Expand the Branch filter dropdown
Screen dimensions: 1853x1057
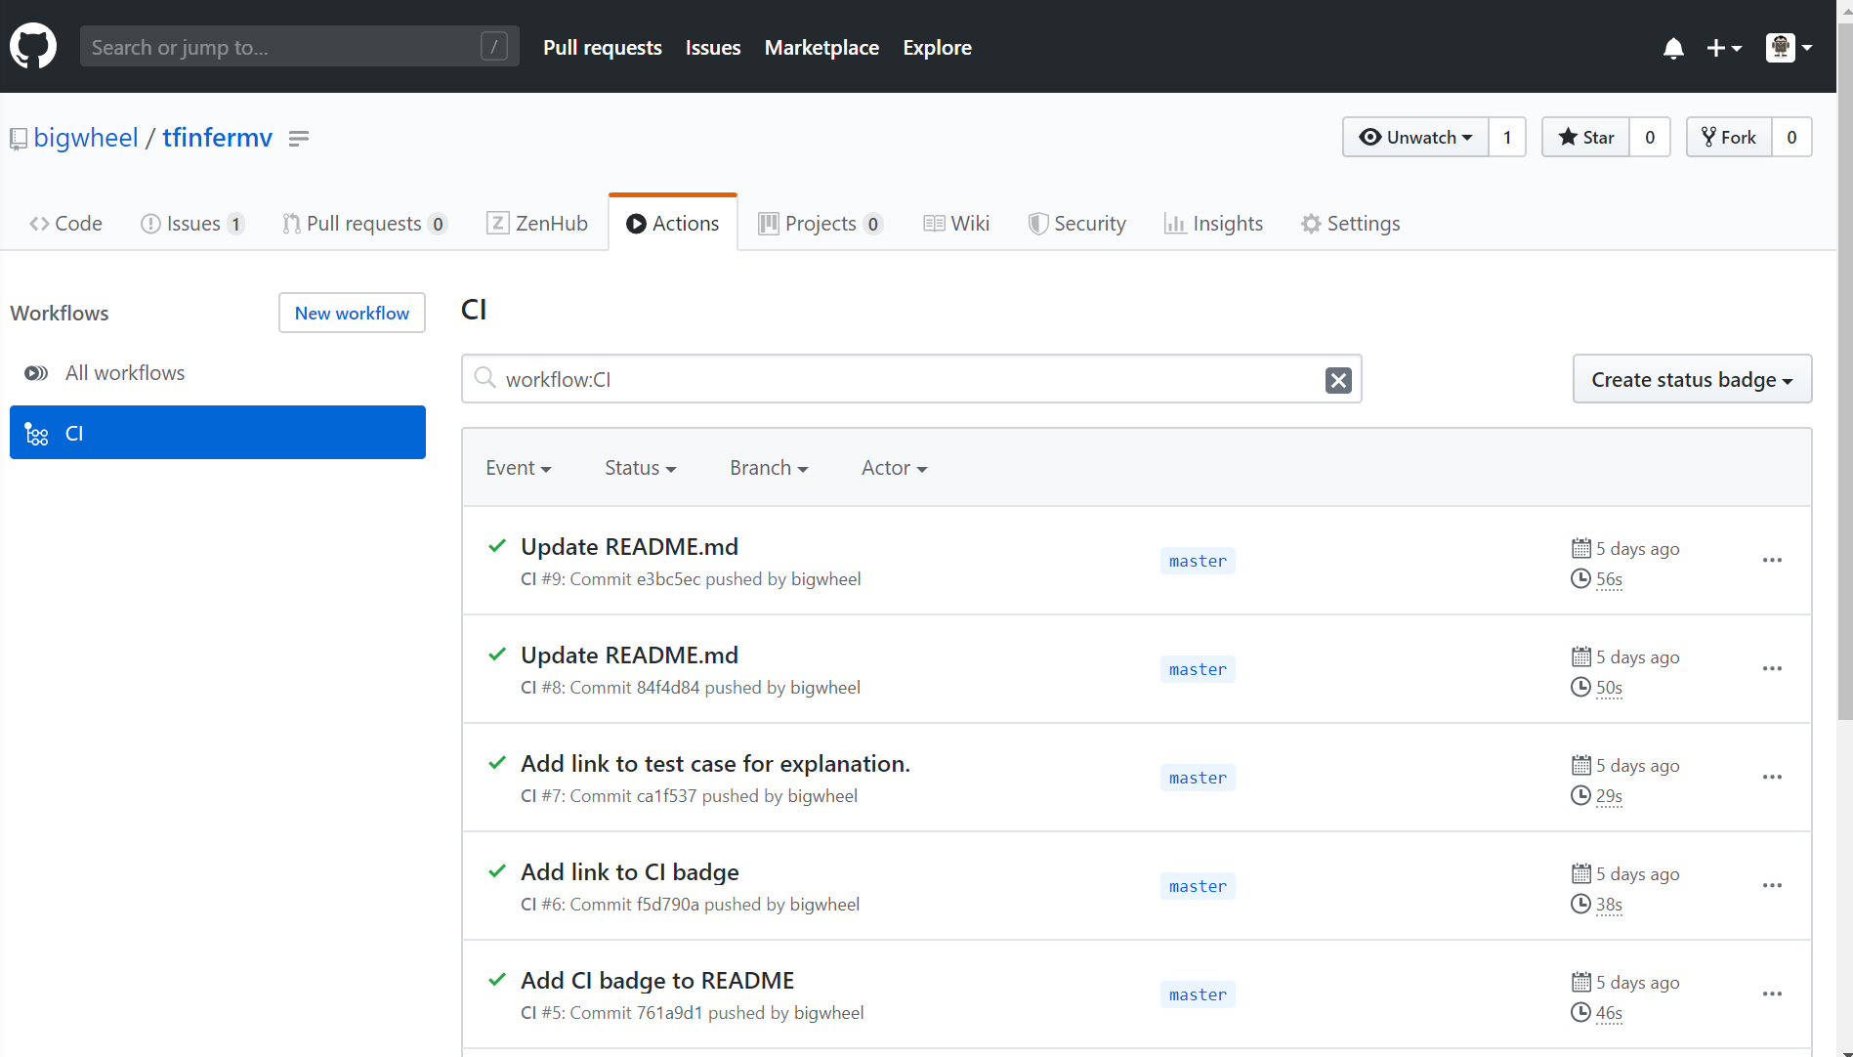(x=769, y=468)
